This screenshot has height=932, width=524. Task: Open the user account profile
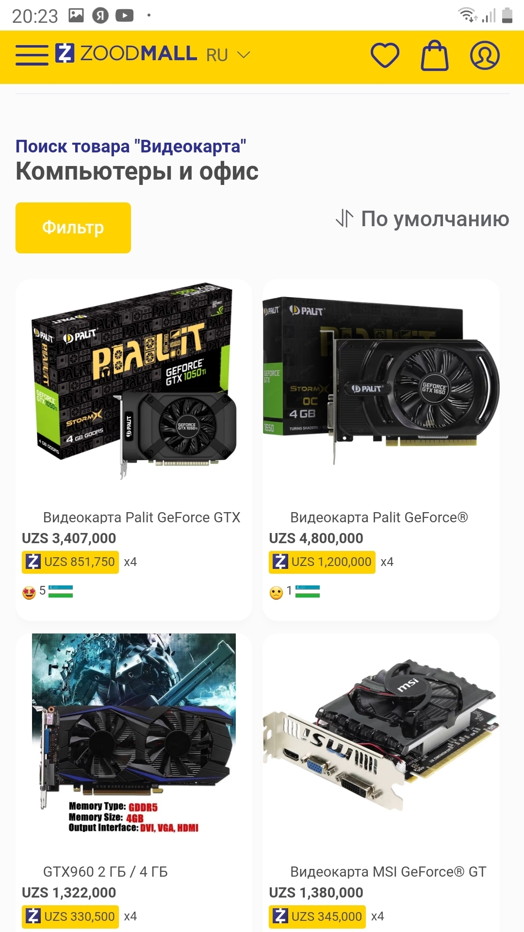pos(485,55)
